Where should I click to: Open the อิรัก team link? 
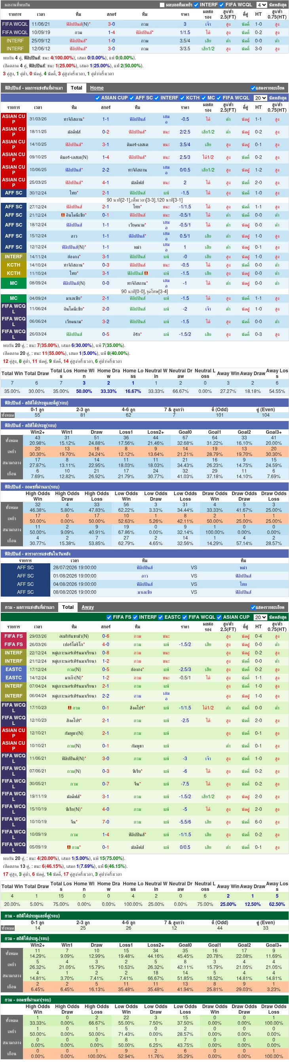coord(136,334)
